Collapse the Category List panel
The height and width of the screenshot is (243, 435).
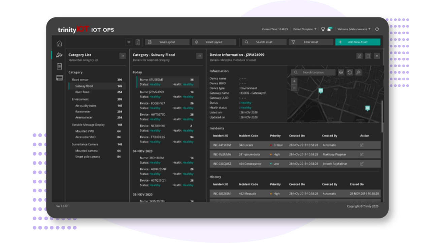click(123, 55)
